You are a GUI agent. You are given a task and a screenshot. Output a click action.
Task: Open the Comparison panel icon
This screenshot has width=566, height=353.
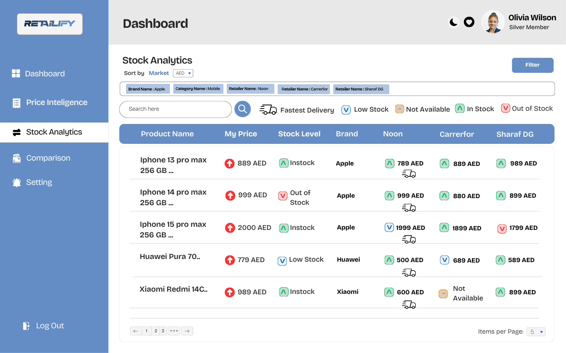[15, 158]
